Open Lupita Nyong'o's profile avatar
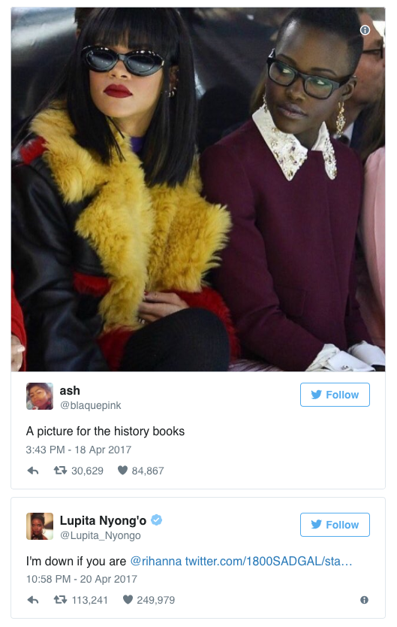Image resolution: width=397 pixels, height=627 pixels. (40, 526)
